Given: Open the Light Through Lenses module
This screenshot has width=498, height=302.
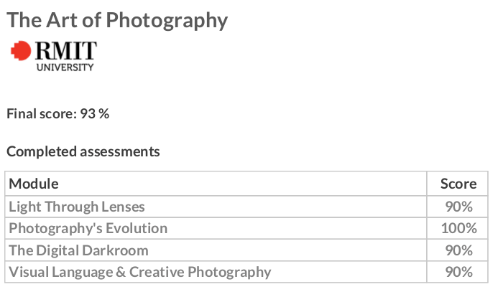Looking at the screenshot, I should click(77, 207).
